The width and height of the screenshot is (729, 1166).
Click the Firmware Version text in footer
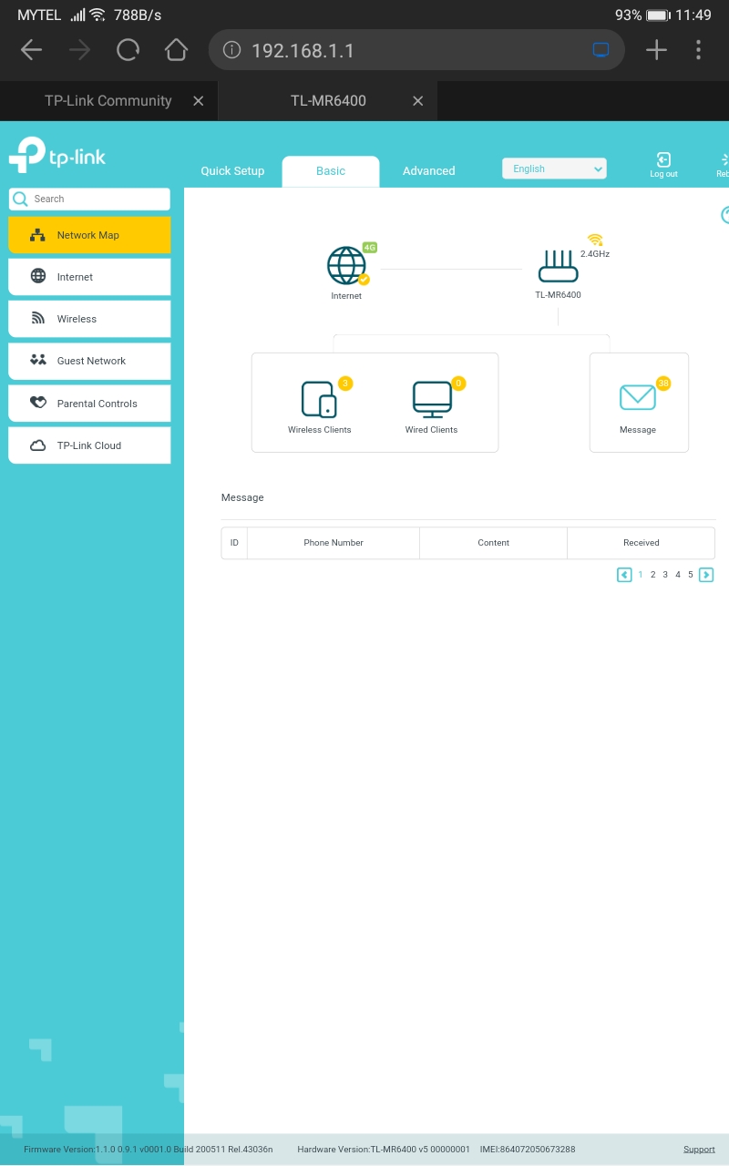pos(149,1150)
